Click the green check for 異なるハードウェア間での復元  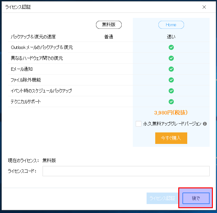point(171,58)
